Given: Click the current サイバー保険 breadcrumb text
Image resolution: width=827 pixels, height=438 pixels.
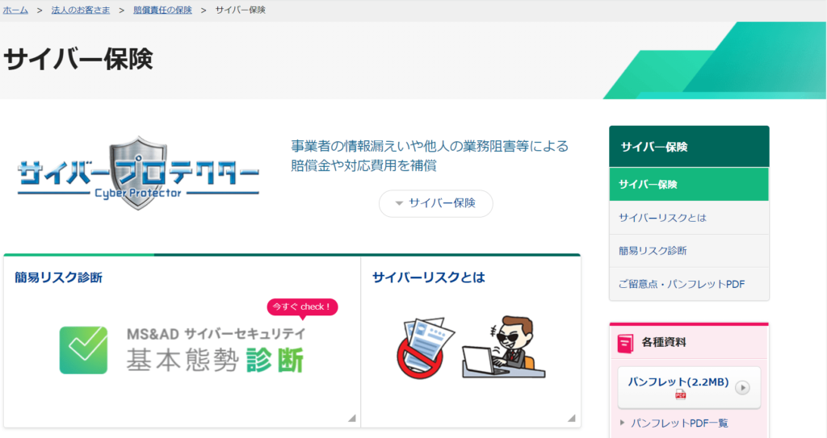Looking at the screenshot, I should pyautogui.click(x=241, y=10).
